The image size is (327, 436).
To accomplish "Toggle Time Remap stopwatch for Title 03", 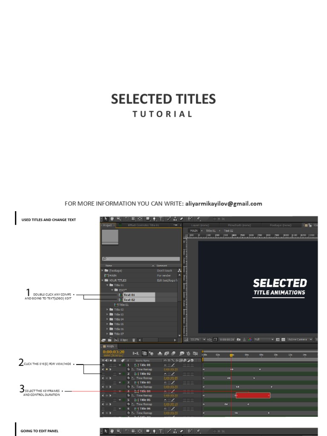I will click(129, 387).
